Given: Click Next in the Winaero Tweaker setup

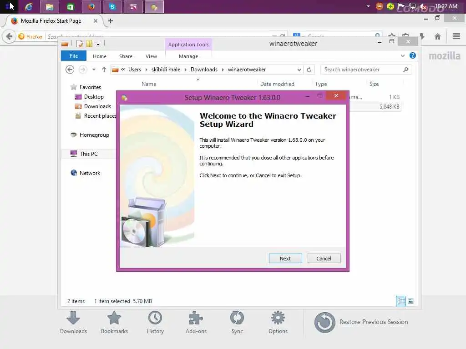Looking at the screenshot, I should pyautogui.click(x=285, y=259).
